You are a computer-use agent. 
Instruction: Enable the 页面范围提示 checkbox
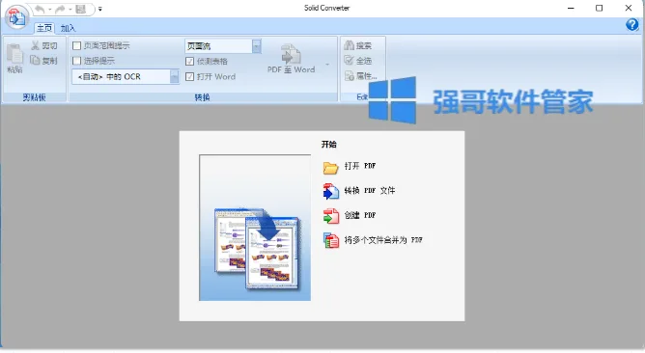(76, 45)
